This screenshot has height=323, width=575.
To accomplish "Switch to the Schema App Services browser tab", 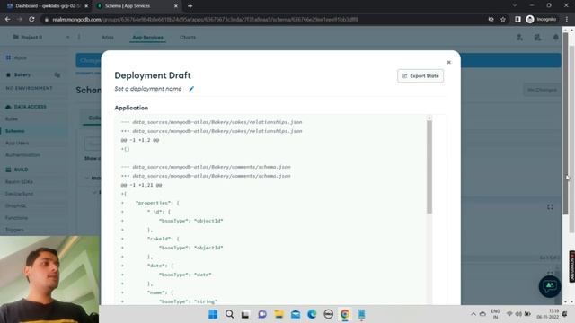I will coord(136,6).
